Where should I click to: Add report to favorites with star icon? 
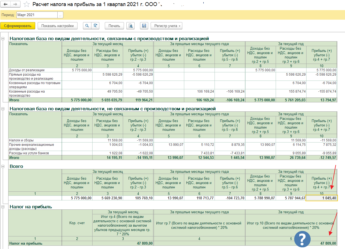[26, 4]
